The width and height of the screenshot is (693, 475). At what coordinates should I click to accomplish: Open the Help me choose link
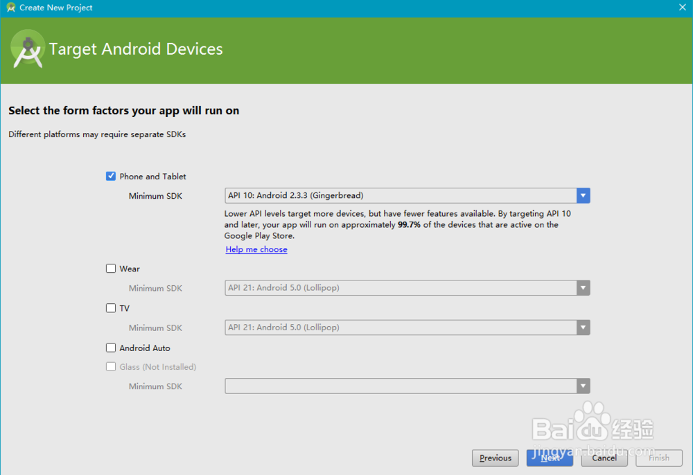[x=256, y=249]
